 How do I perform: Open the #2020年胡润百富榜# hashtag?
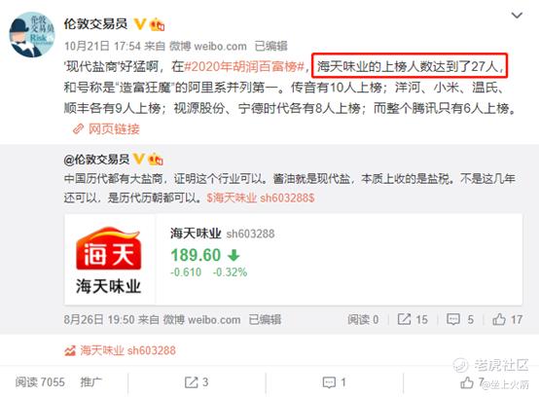tap(244, 66)
